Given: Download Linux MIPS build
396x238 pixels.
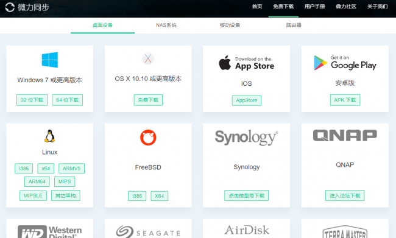Looking at the screenshot, I should click(65, 181).
